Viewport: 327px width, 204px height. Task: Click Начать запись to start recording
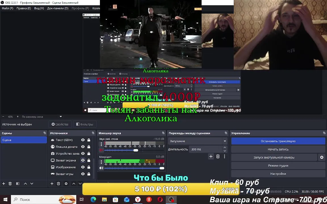(278, 149)
